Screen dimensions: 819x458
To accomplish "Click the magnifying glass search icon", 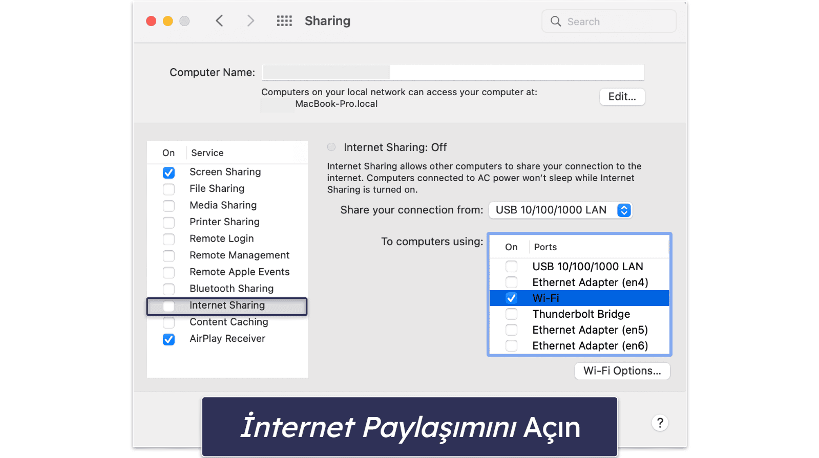I will pyautogui.click(x=556, y=21).
